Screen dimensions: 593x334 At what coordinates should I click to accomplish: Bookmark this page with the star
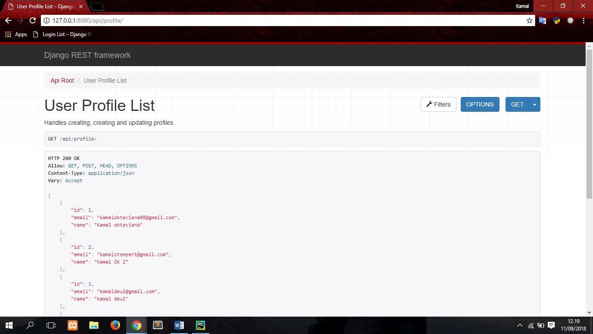pos(529,20)
